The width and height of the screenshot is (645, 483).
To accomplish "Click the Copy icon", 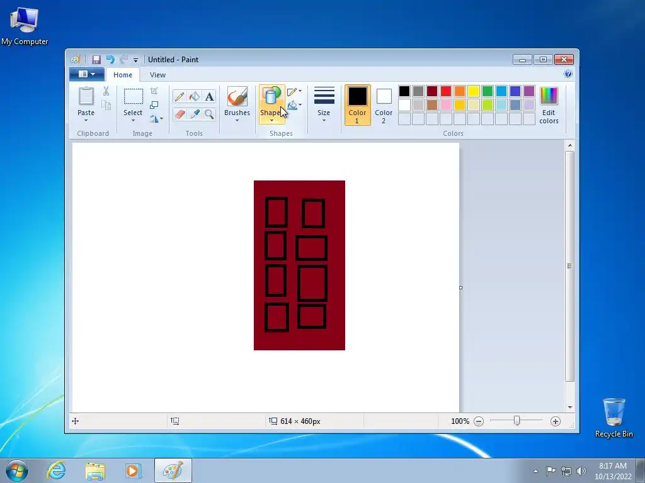I will 106,106.
